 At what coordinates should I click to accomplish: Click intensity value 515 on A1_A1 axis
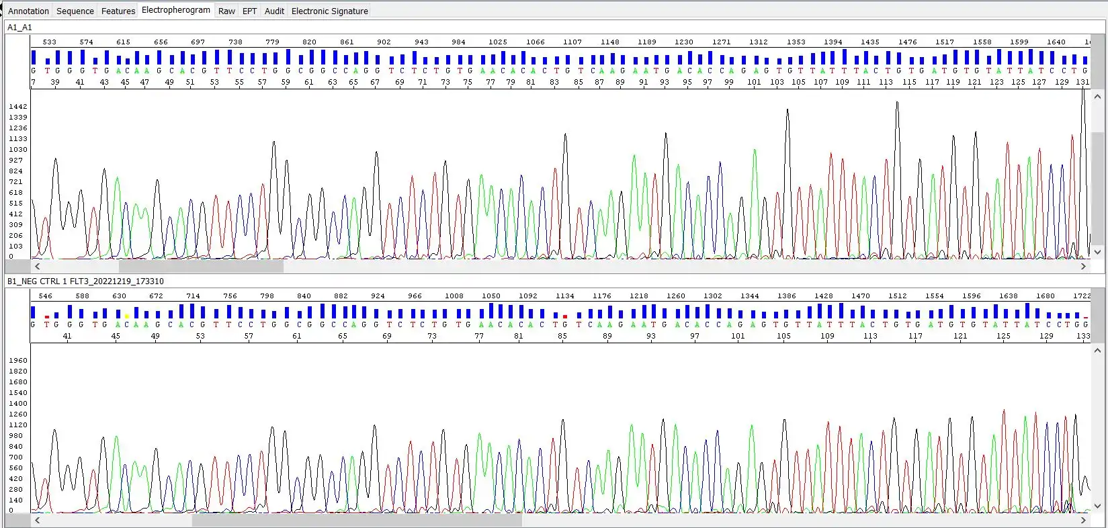click(x=16, y=204)
